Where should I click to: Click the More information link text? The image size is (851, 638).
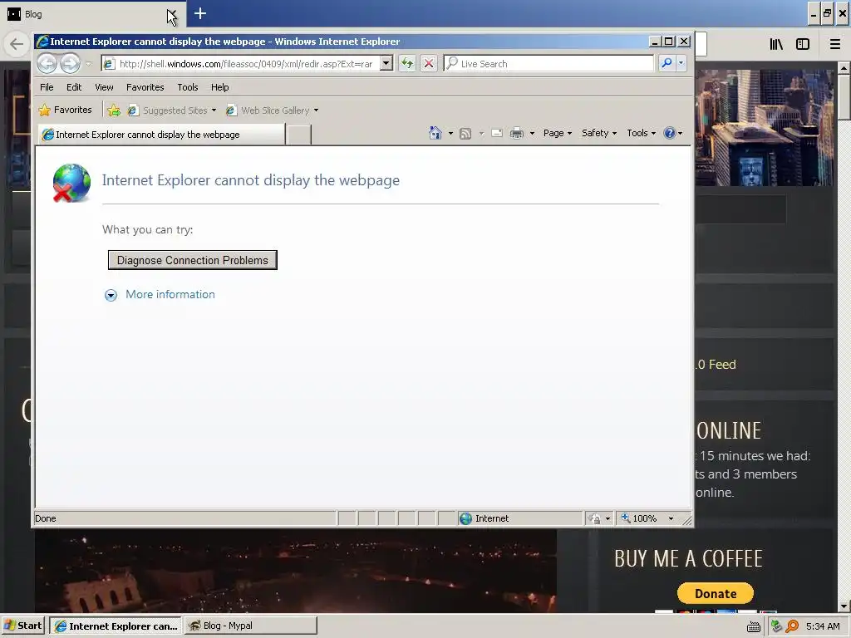170,295
